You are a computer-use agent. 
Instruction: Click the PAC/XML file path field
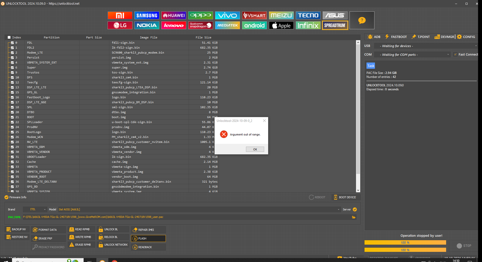(186, 217)
